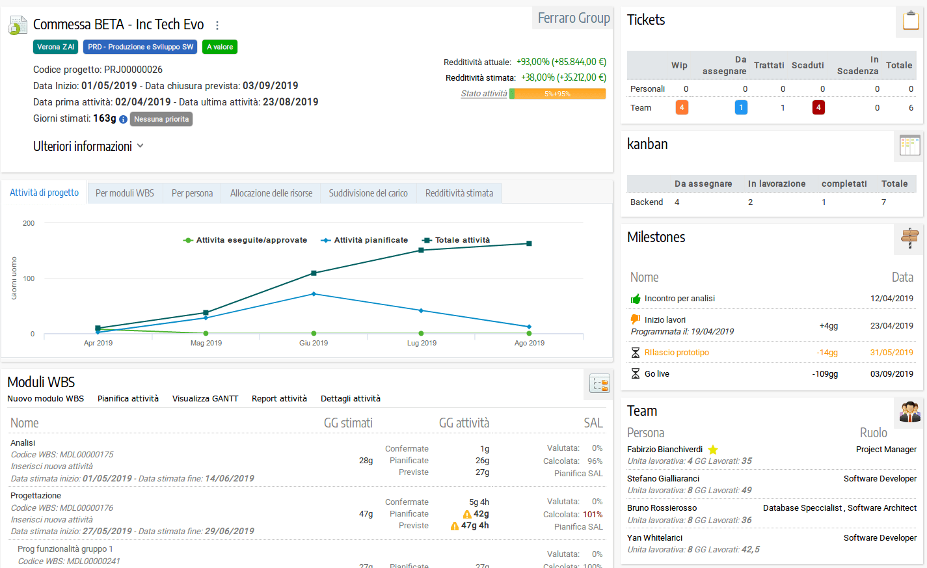Click the star next to Fabirzio Bianchiverdi

713,450
